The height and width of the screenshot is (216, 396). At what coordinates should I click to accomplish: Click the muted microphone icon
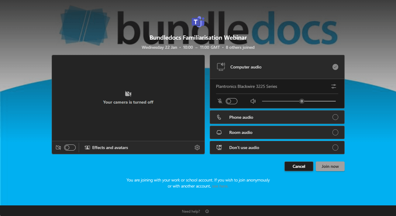(x=220, y=101)
